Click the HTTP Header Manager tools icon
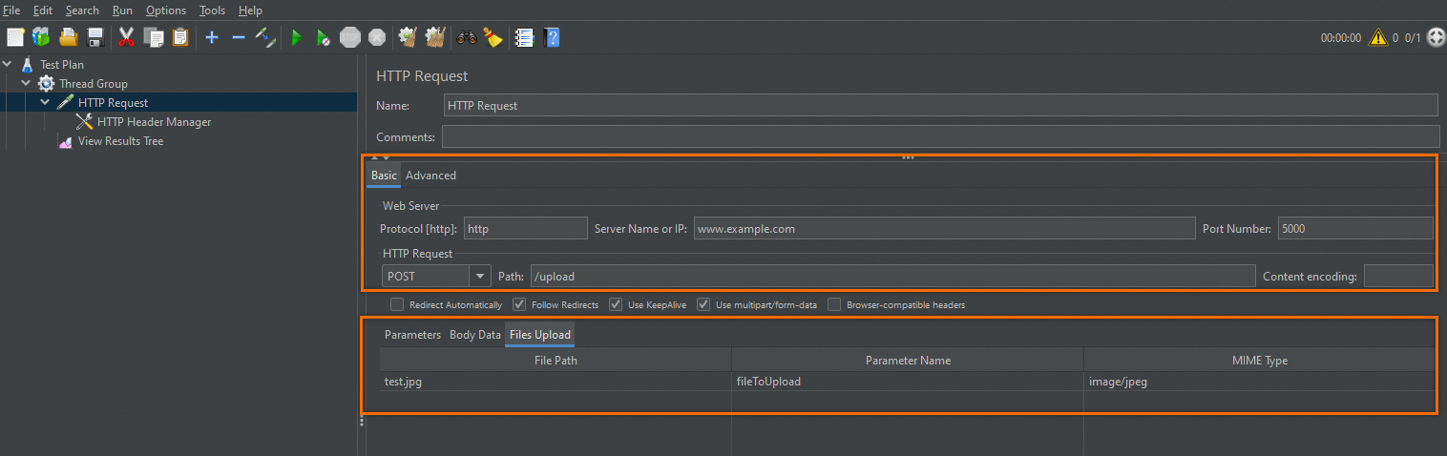The image size is (1447, 456). [x=84, y=121]
